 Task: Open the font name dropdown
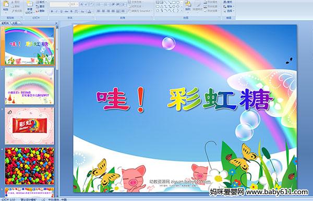pos(68,4)
